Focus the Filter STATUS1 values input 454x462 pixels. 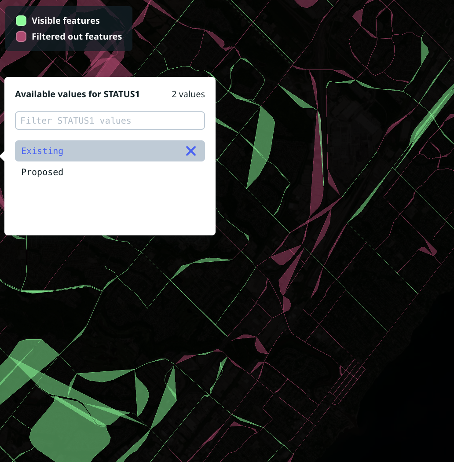coord(110,121)
